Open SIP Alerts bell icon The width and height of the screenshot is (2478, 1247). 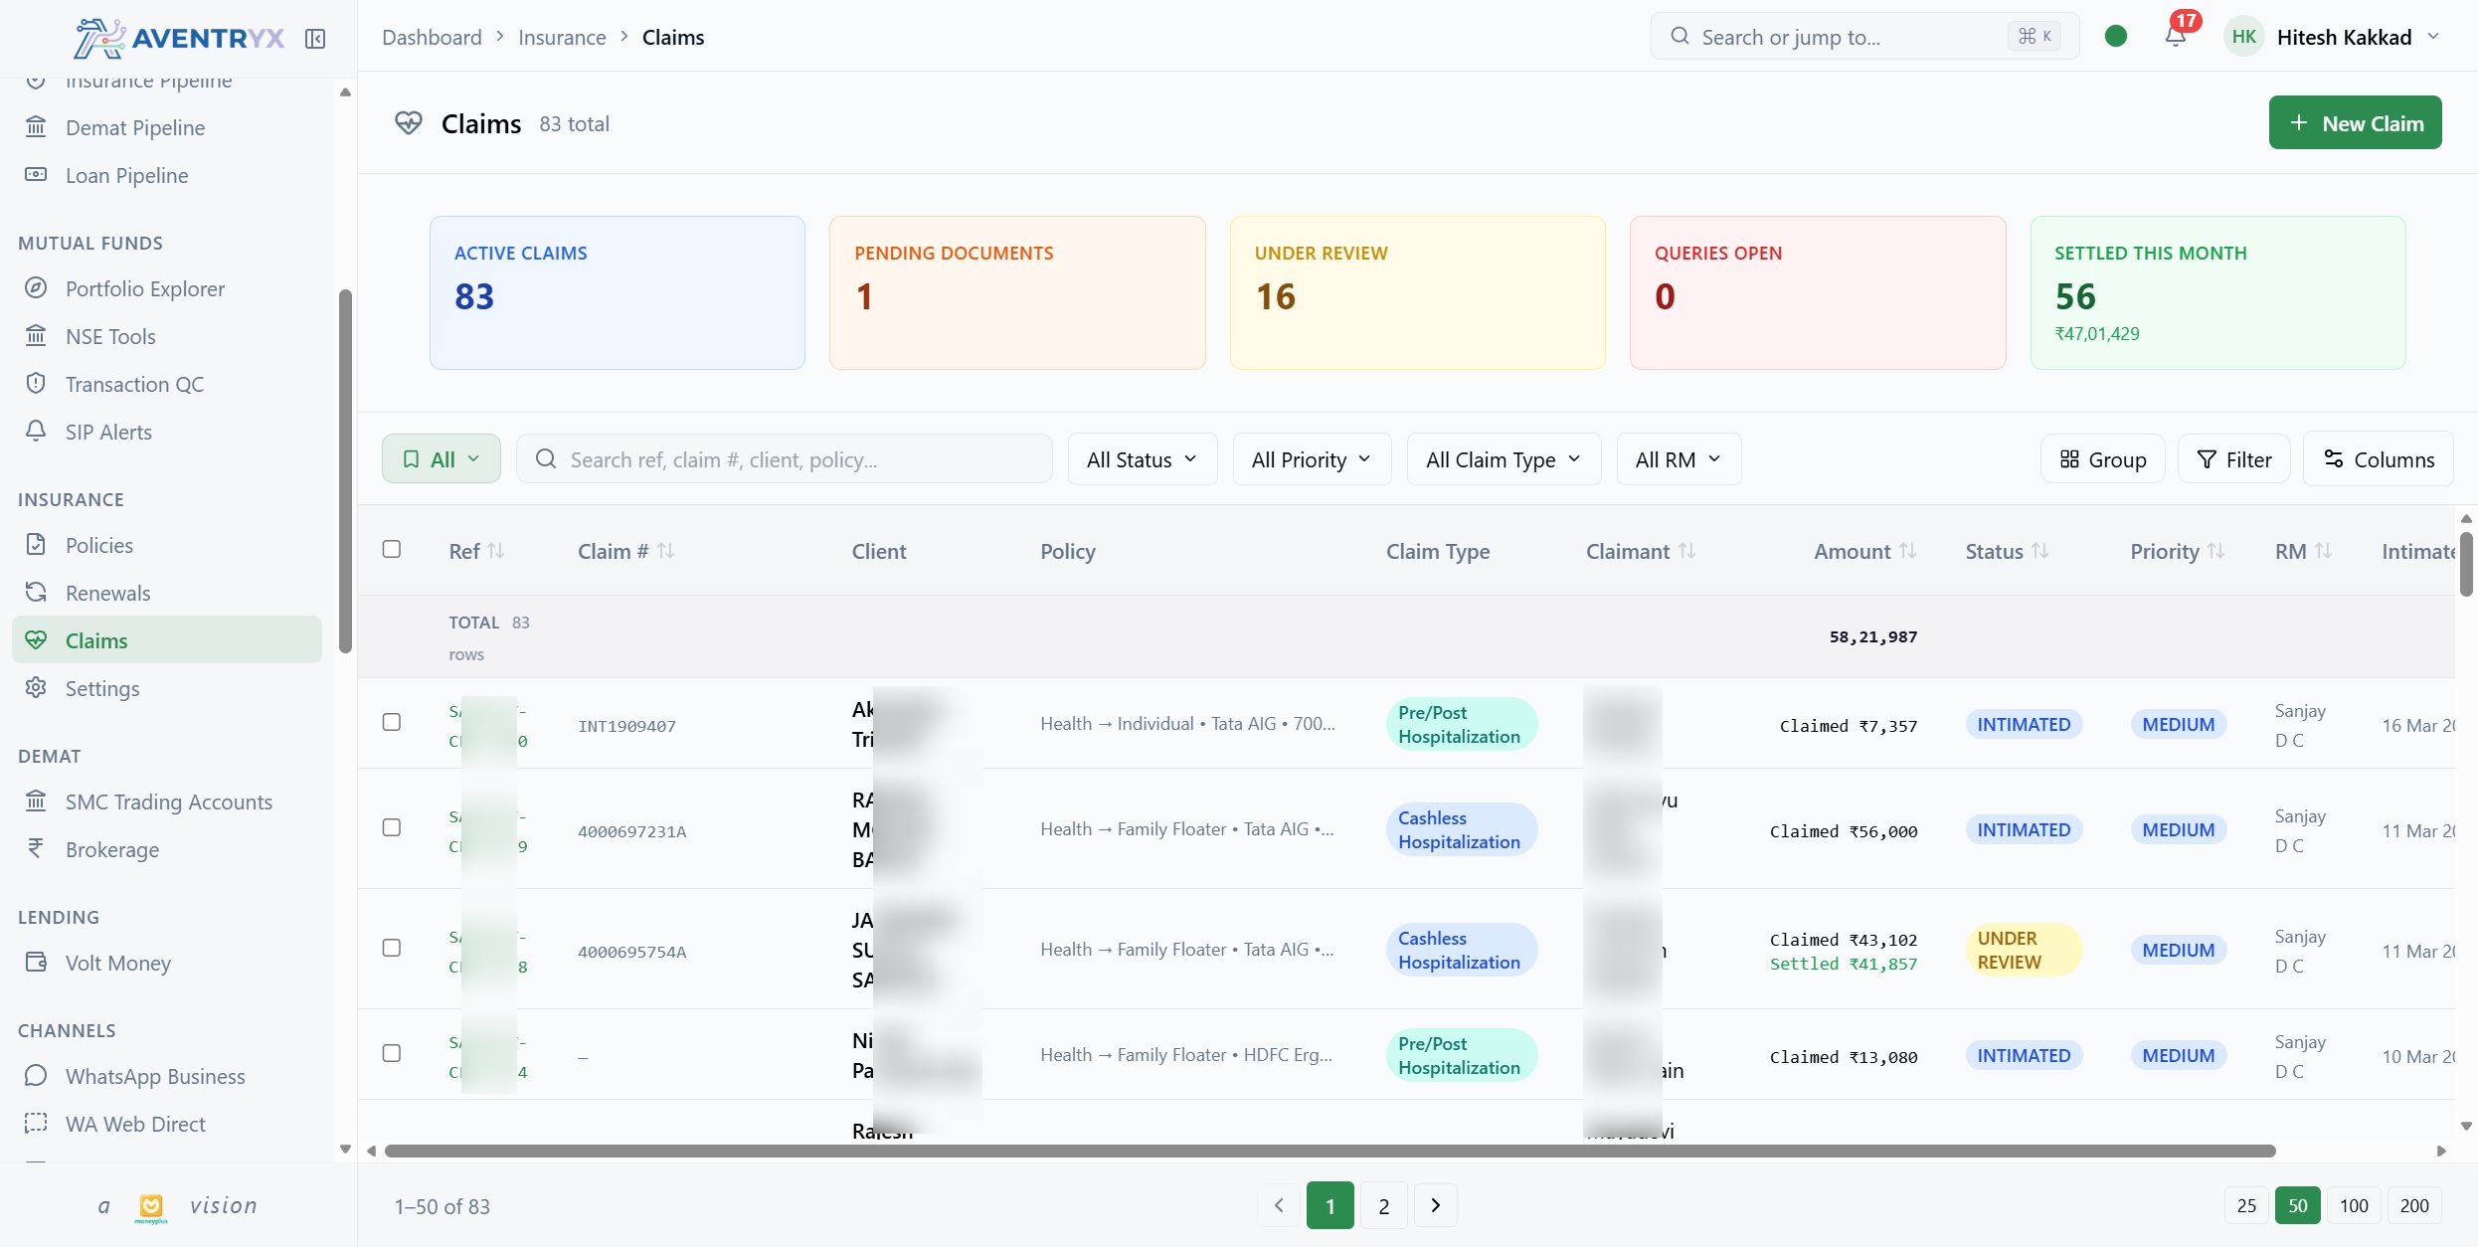pyautogui.click(x=36, y=431)
